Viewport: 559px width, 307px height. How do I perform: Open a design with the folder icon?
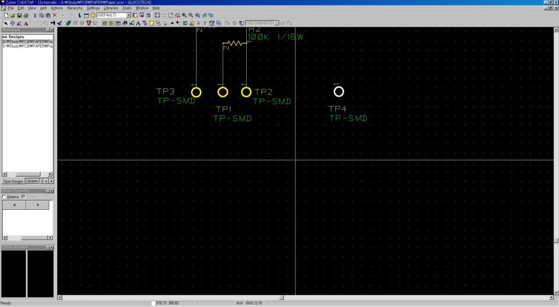point(13,15)
